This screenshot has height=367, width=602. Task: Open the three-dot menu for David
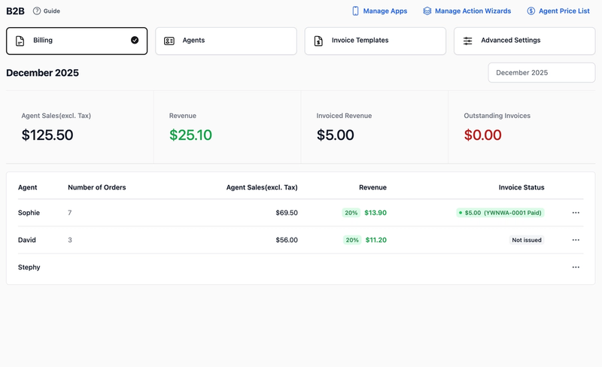pyautogui.click(x=576, y=240)
